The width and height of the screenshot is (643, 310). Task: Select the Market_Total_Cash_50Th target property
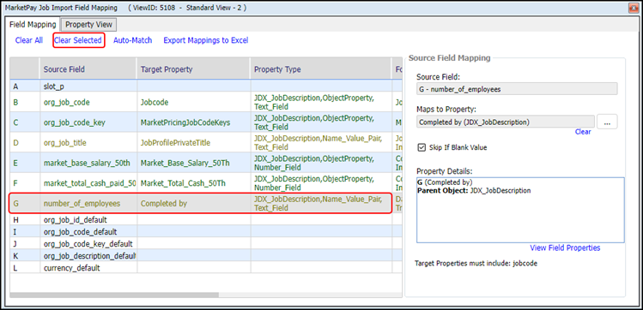click(193, 183)
